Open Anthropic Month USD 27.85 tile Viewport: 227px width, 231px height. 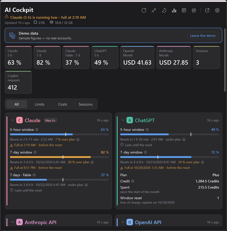coord(174,57)
